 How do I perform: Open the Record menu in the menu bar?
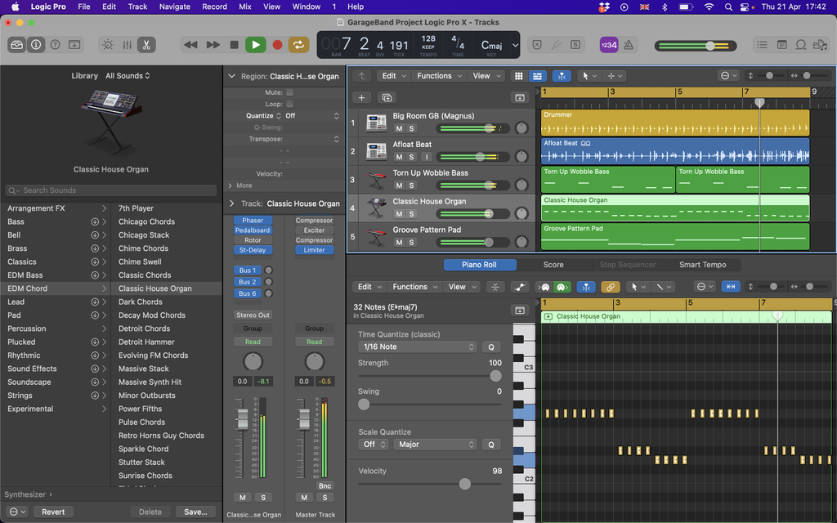pyautogui.click(x=214, y=7)
